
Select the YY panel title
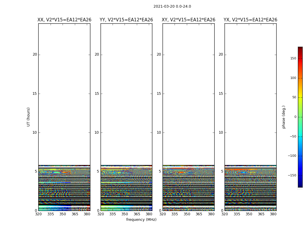click(x=126, y=20)
